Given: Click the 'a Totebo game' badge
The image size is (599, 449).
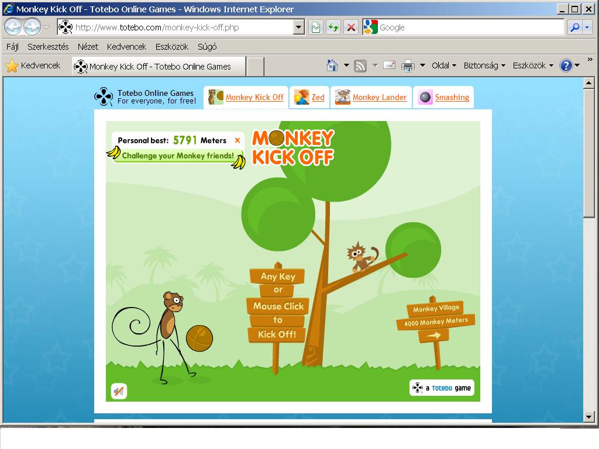Looking at the screenshot, I should pos(442,388).
